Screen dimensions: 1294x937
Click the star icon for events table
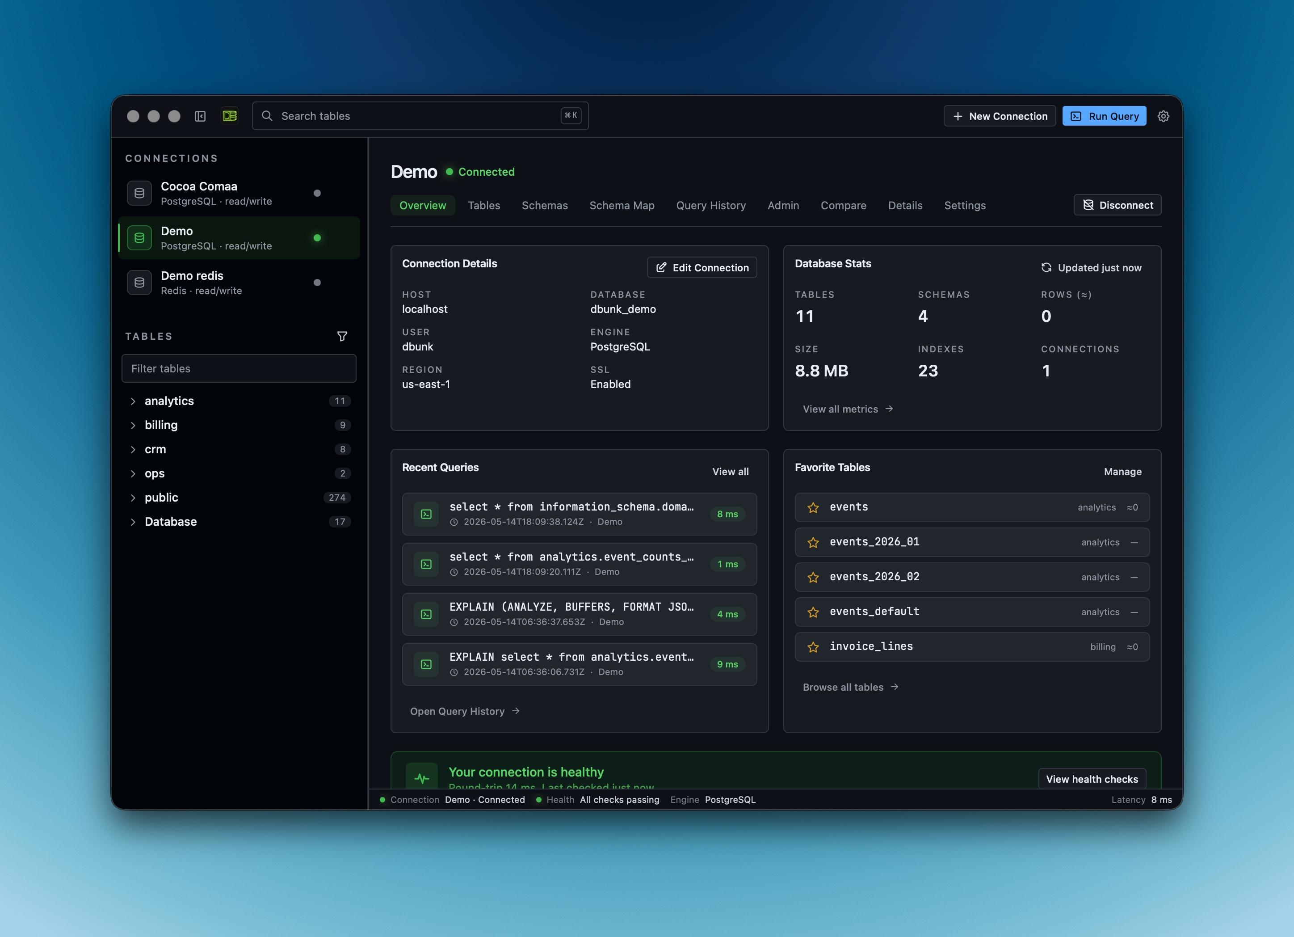tap(814, 507)
